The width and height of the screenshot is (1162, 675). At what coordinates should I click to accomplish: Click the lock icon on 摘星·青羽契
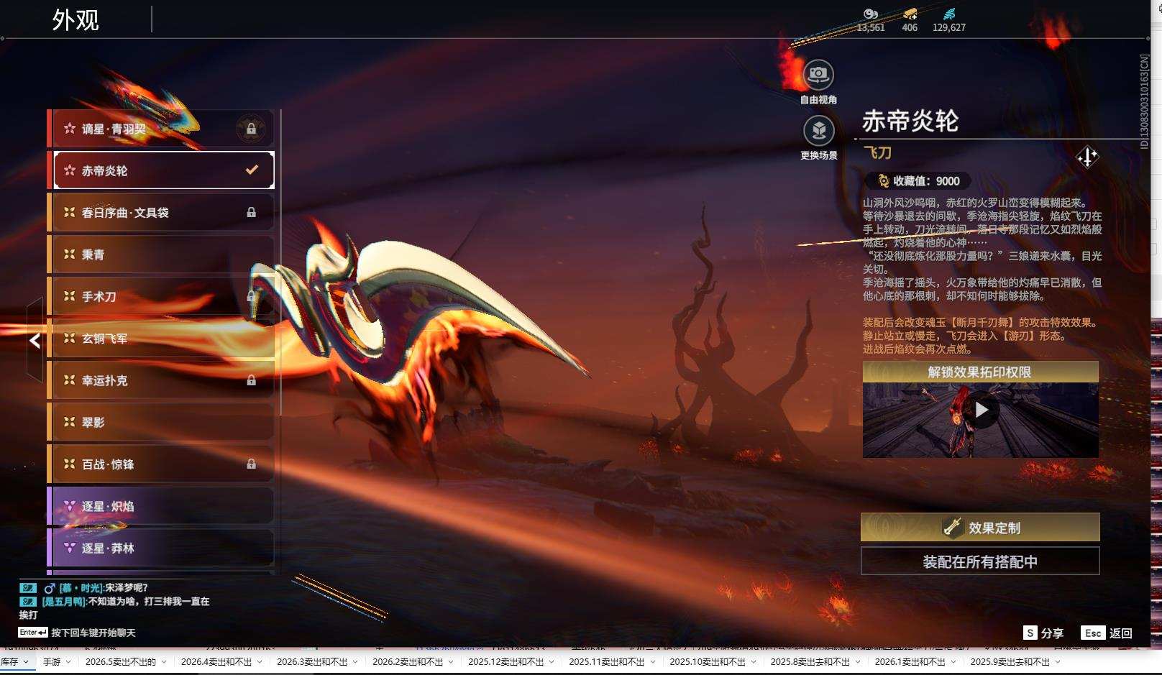tap(251, 129)
